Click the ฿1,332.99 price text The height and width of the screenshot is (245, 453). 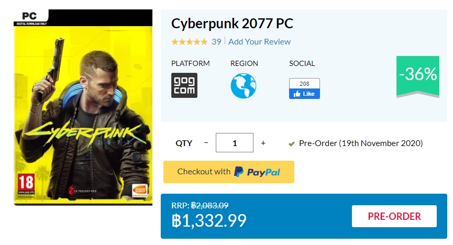pos(209,220)
